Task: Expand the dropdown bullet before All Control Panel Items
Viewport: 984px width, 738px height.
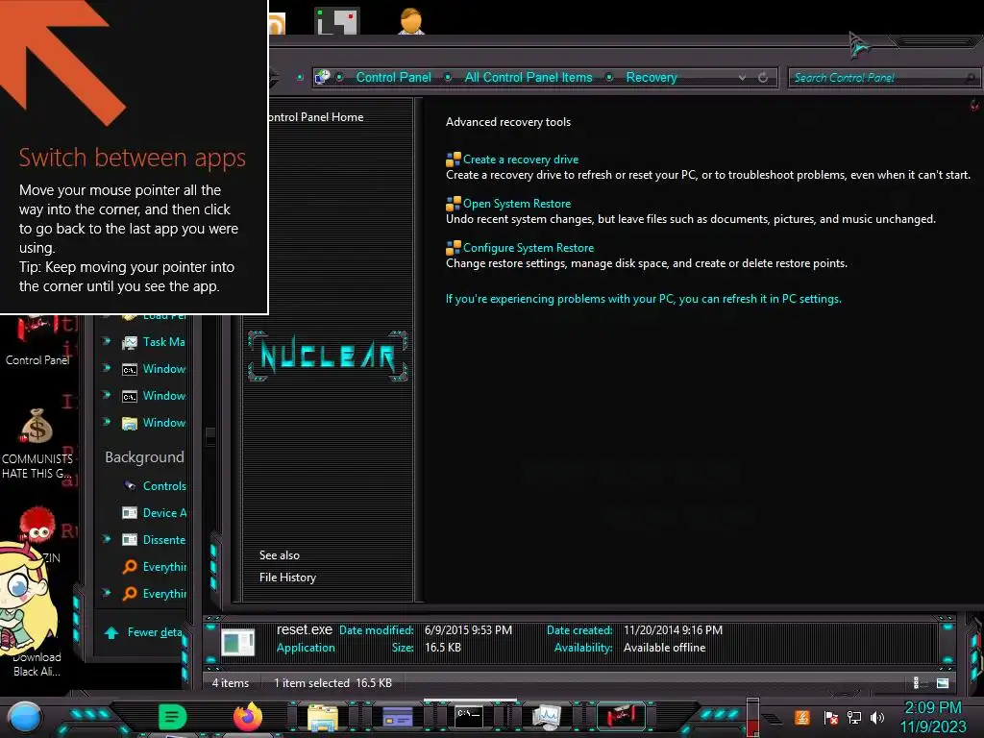Action: click(x=448, y=77)
